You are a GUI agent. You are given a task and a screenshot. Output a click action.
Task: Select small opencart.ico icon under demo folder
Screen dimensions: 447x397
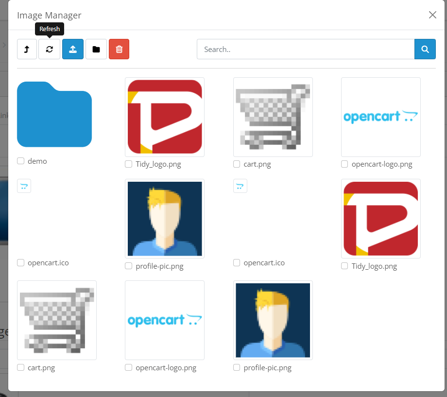(x=24, y=186)
